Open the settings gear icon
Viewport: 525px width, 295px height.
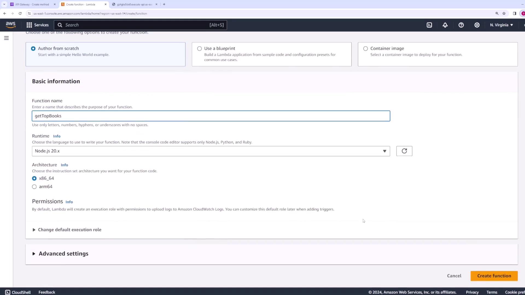pos(477,25)
